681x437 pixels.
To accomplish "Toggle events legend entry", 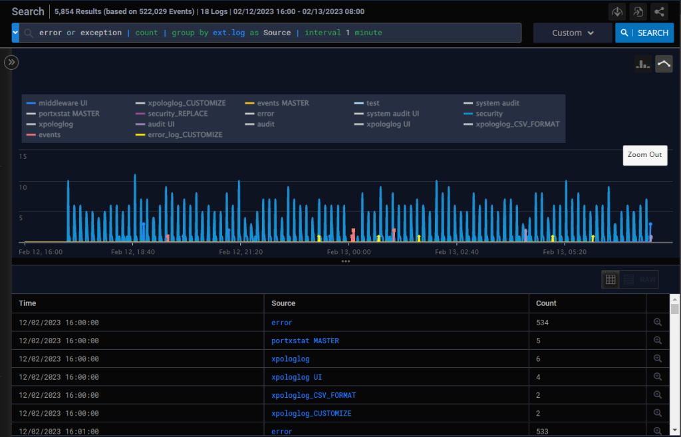I will (x=43, y=134).
